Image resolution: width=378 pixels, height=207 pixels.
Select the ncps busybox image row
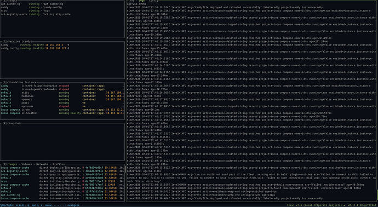click(x=62, y=181)
